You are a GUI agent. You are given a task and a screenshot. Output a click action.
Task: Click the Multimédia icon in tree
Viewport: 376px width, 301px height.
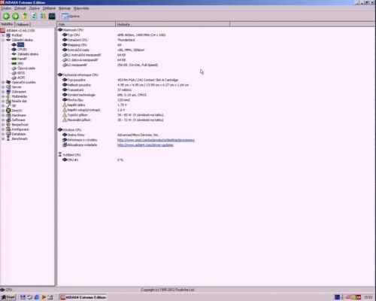click(8, 96)
